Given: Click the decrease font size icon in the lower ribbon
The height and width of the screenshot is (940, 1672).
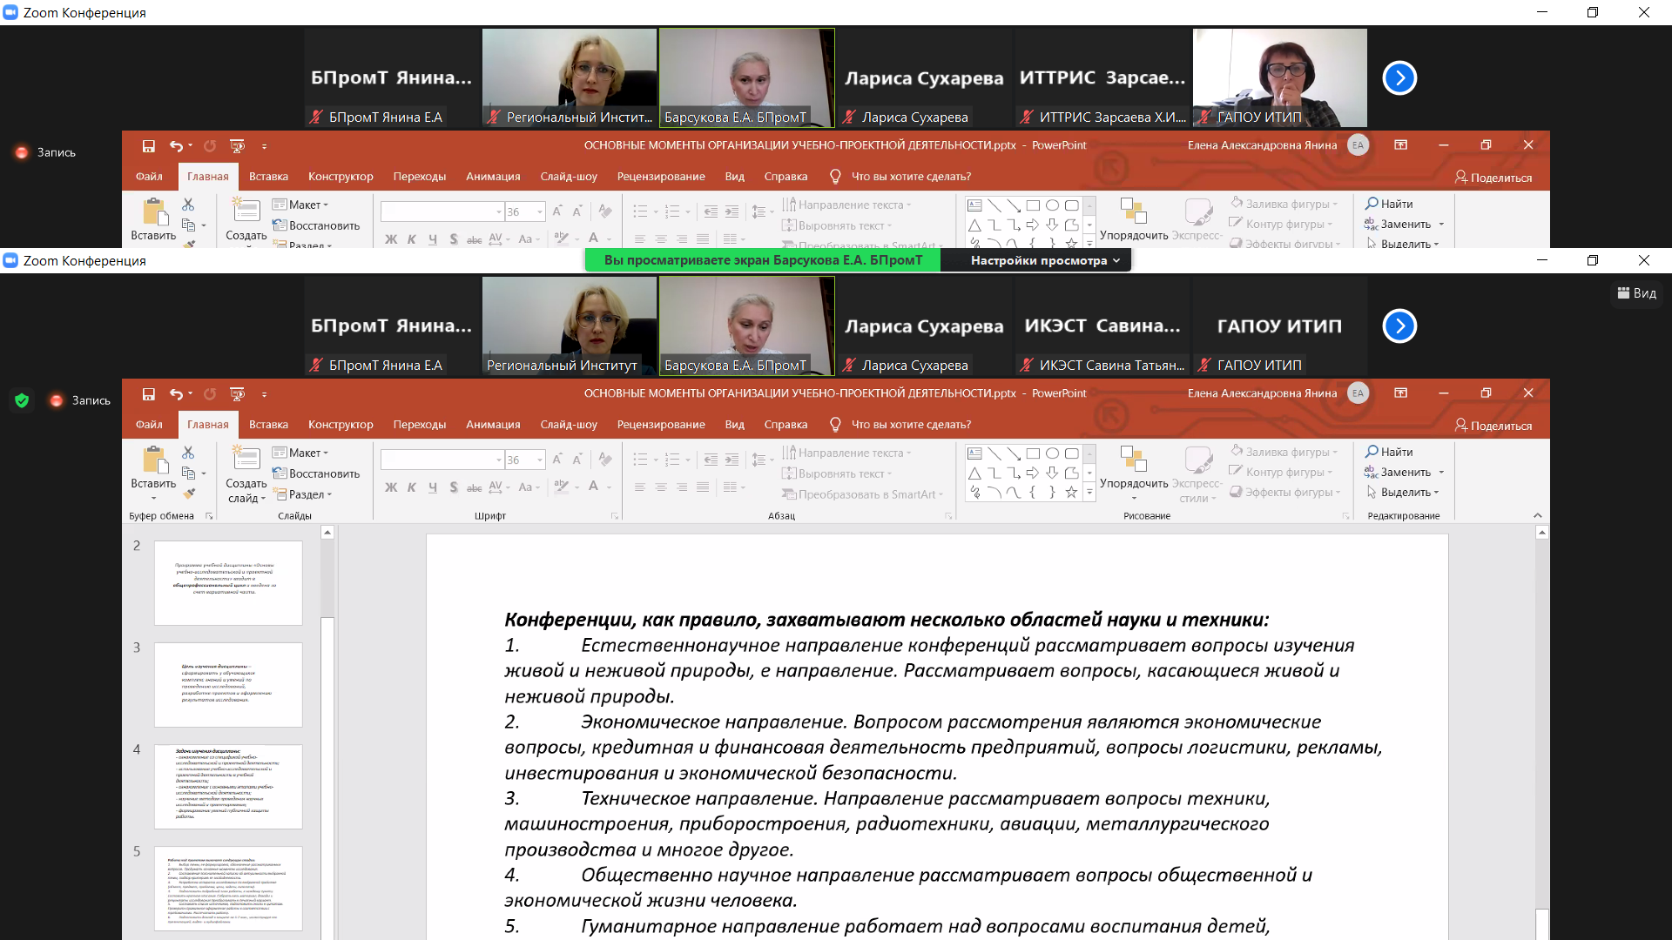Looking at the screenshot, I should tap(577, 458).
